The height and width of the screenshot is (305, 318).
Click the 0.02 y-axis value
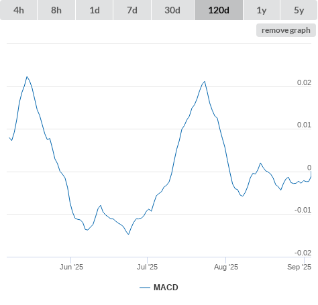point(304,82)
